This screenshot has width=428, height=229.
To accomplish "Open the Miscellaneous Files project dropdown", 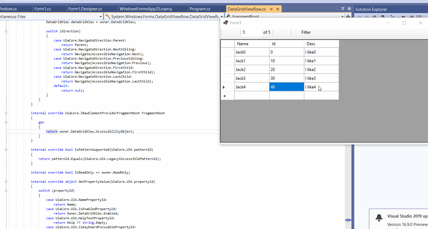I will pos(100,17).
